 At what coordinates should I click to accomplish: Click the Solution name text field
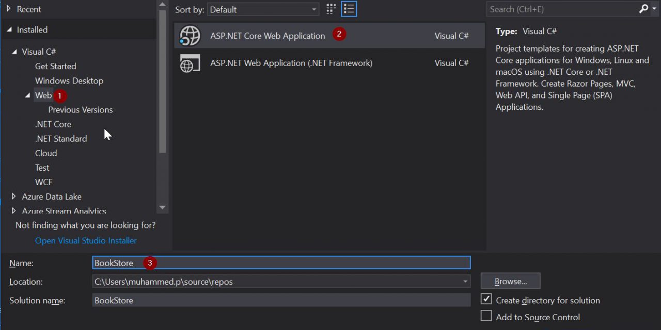[x=281, y=300]
